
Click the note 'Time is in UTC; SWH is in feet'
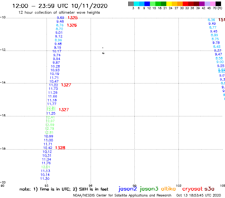[64, 189]
